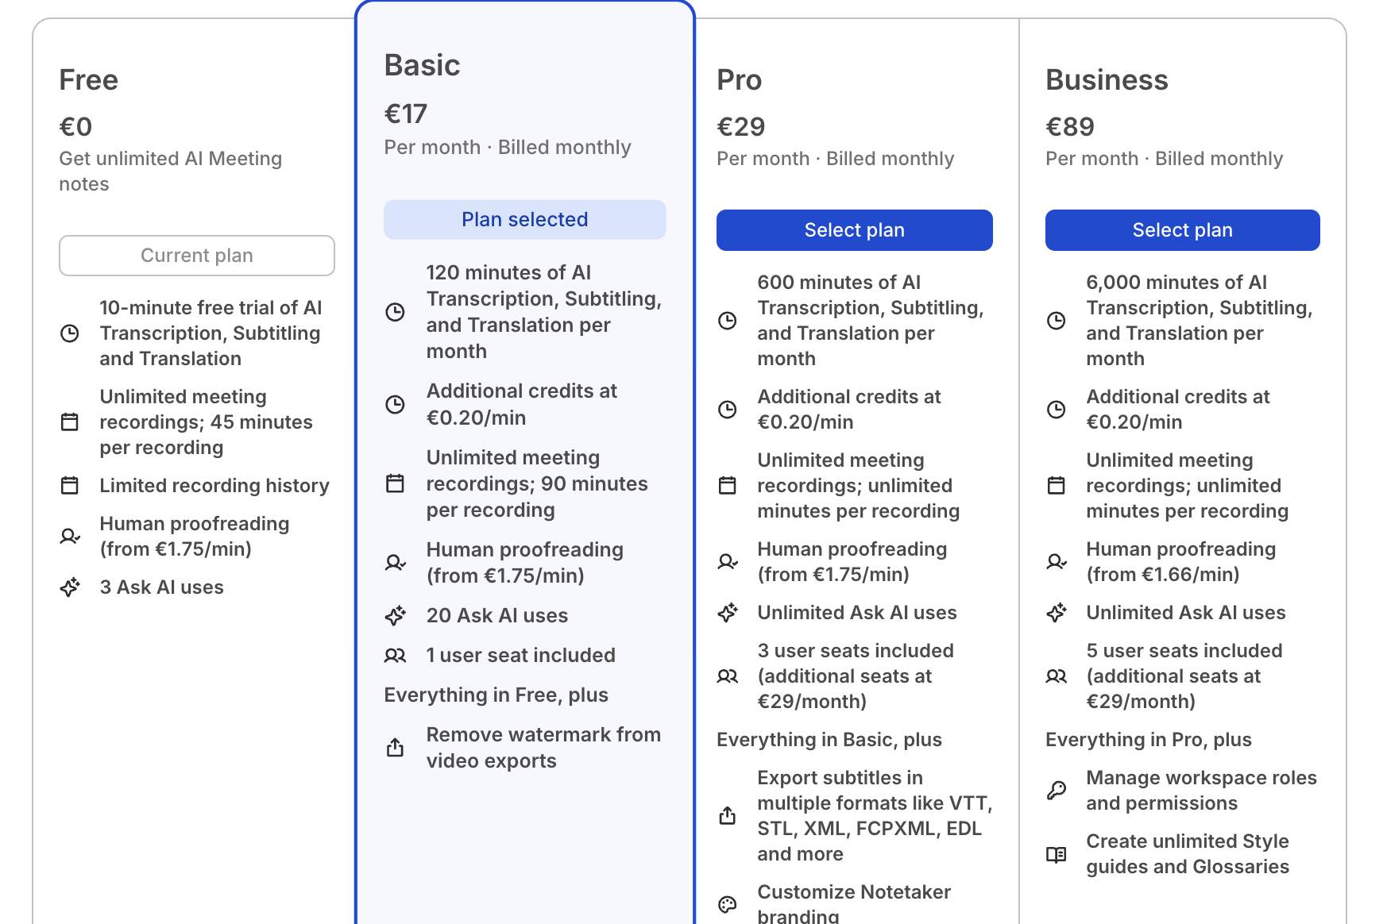Click the calendar icon next to Free unlimited recordings
Image resolution: width=1387 pixels, height=924 pixels.
[x=71, y=422]
